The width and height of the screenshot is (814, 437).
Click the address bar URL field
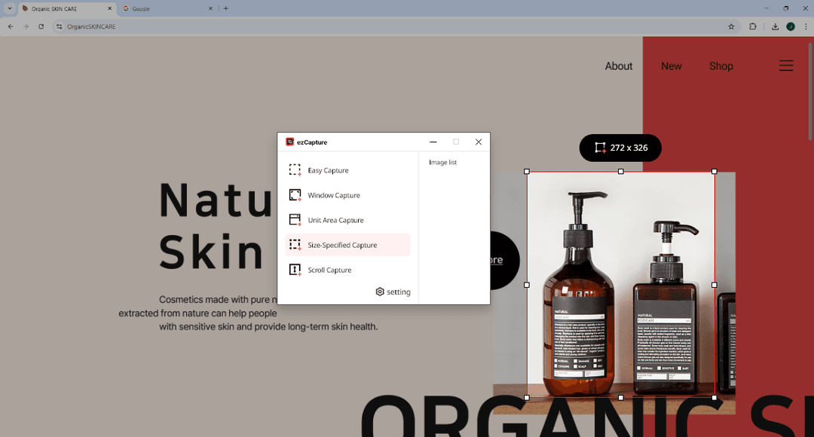pyautogui.click(x=377, y=26)
